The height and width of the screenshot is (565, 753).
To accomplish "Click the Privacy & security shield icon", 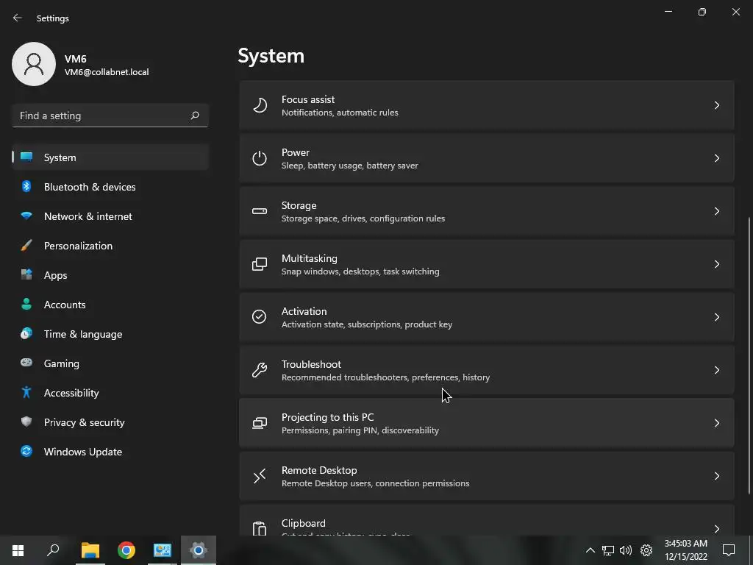I will coord(26,422).
